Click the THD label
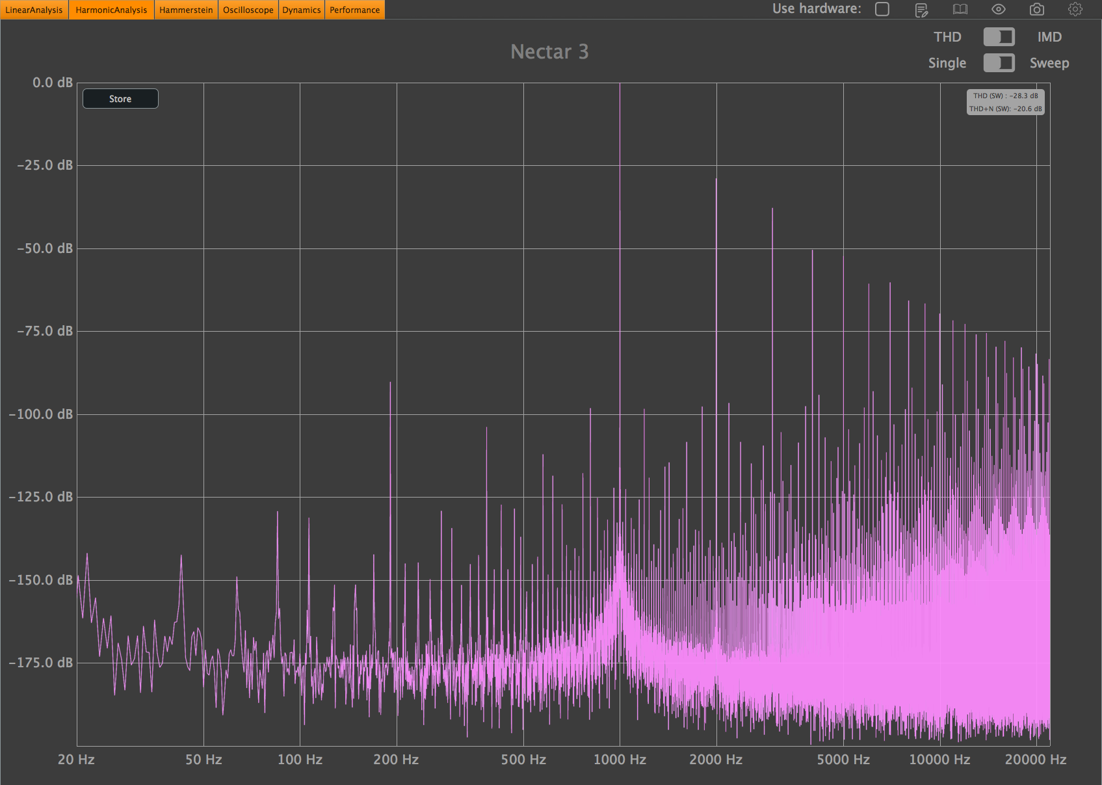The width and height of the screenshot is (1102, 785). click(947, 37)
